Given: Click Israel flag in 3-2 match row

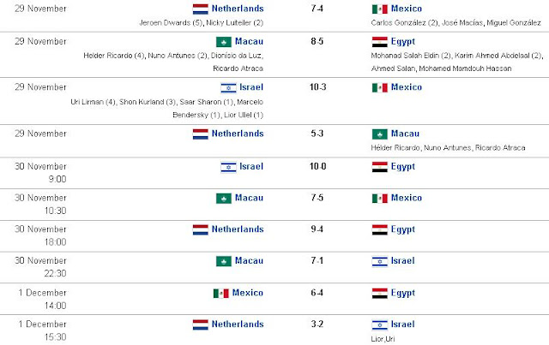Looking at the screenshot, I should [379, 324].
